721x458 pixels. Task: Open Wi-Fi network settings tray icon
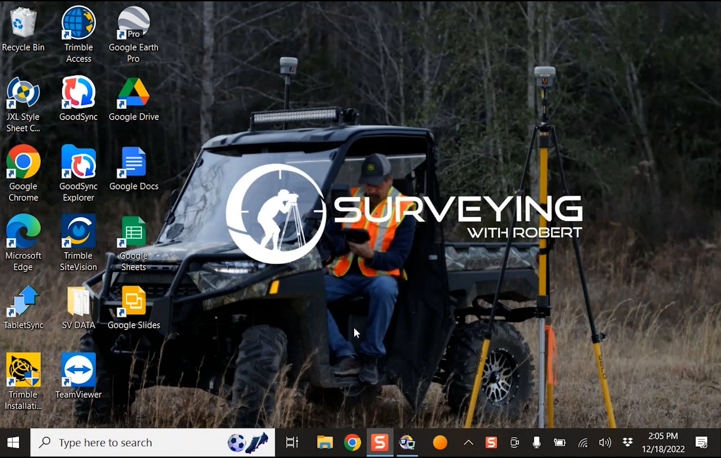point(583,443)
